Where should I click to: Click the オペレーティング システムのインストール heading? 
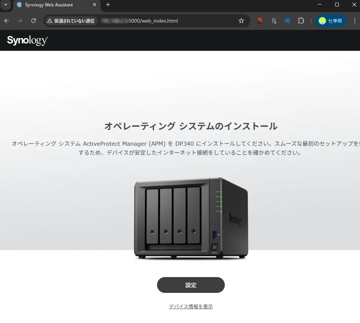pyautogui.click(x=191, y=126)
